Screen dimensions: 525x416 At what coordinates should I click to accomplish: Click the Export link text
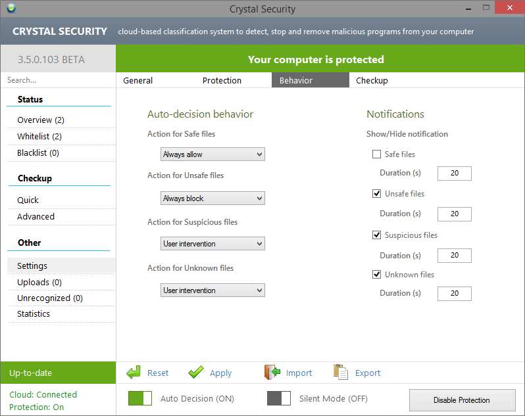click(x=368, y=373)
